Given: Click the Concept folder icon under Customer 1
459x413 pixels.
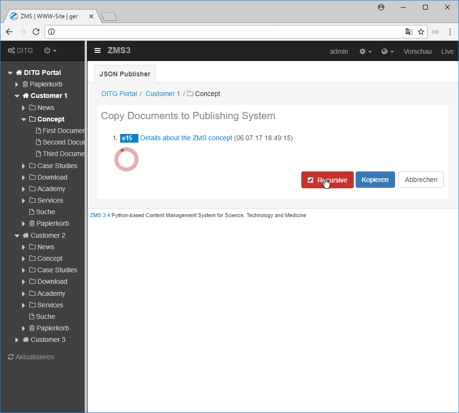Looking at the screenshot, I should [33, 119].
